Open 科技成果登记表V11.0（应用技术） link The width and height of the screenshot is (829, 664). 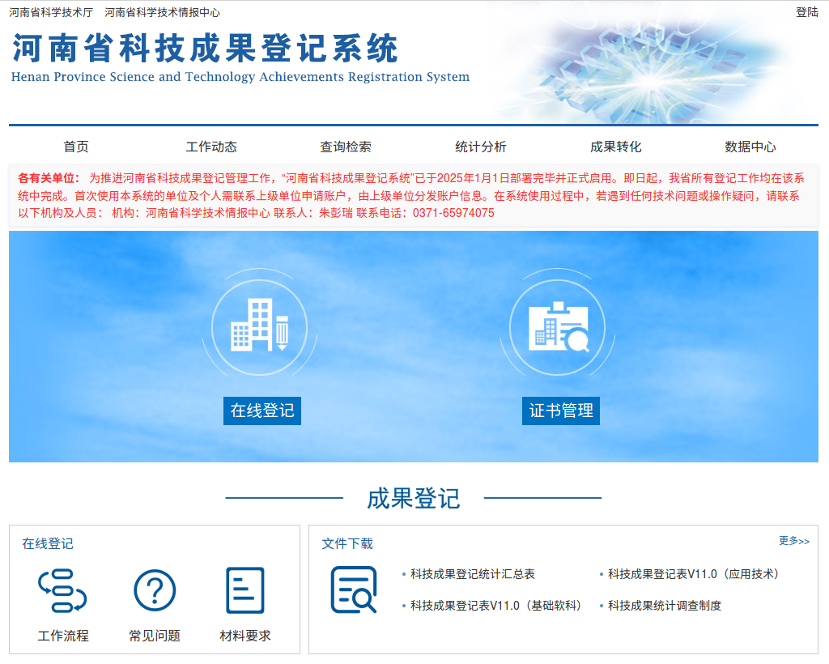[695, 574]
